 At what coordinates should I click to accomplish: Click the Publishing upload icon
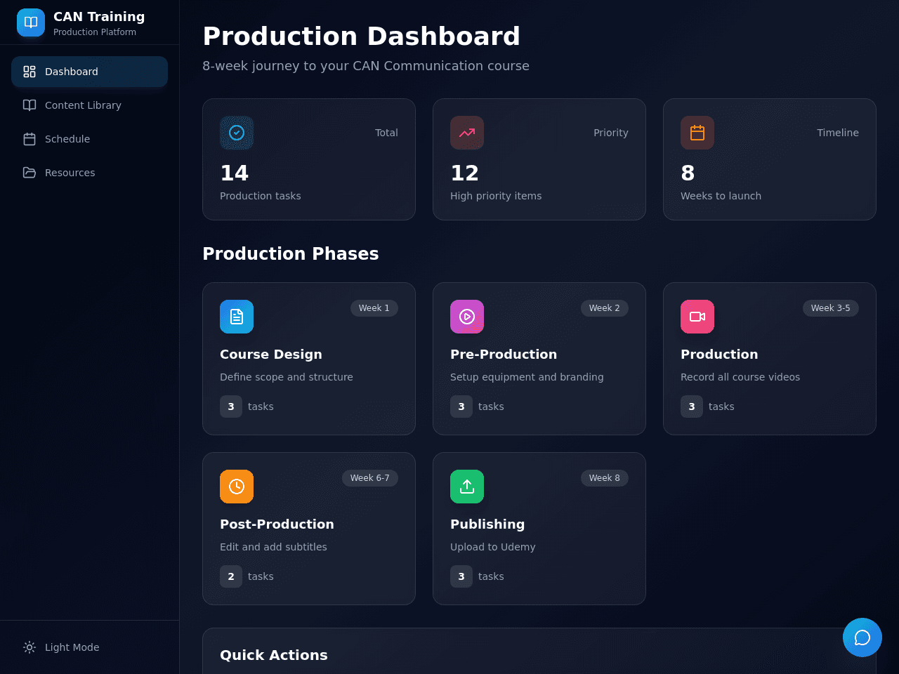(x=467, y=487)
